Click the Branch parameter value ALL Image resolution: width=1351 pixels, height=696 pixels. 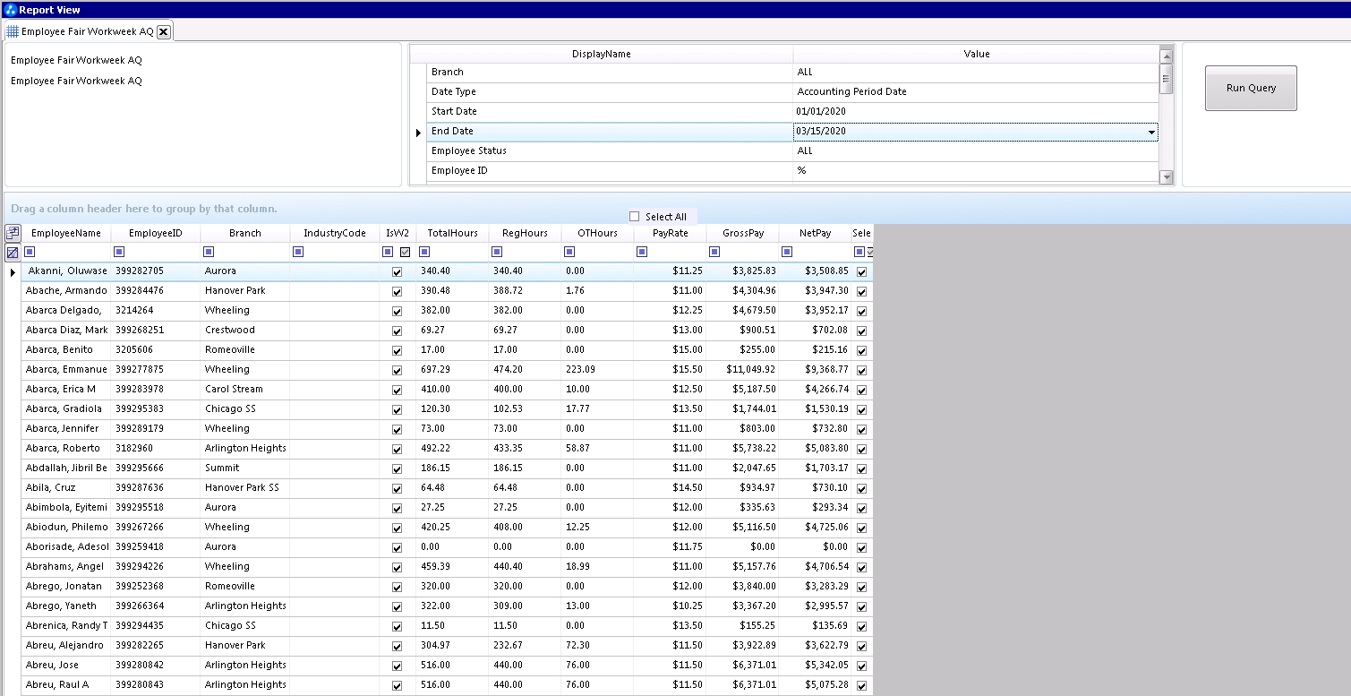pos(975,72)
